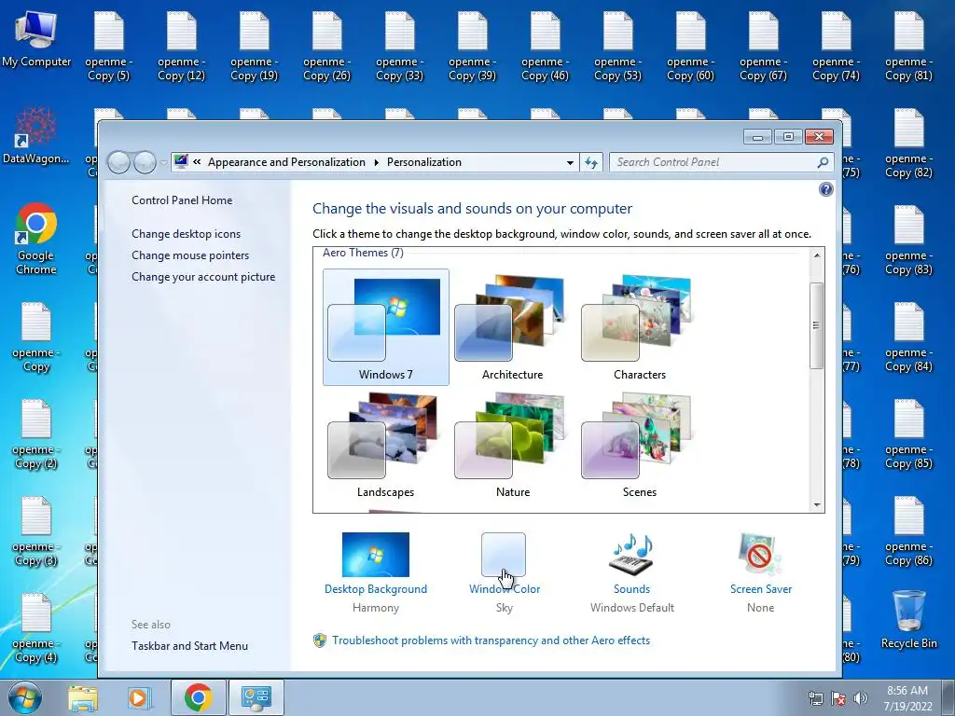
Task: Click the volume speaker tray icon
Action: [861, 697]
